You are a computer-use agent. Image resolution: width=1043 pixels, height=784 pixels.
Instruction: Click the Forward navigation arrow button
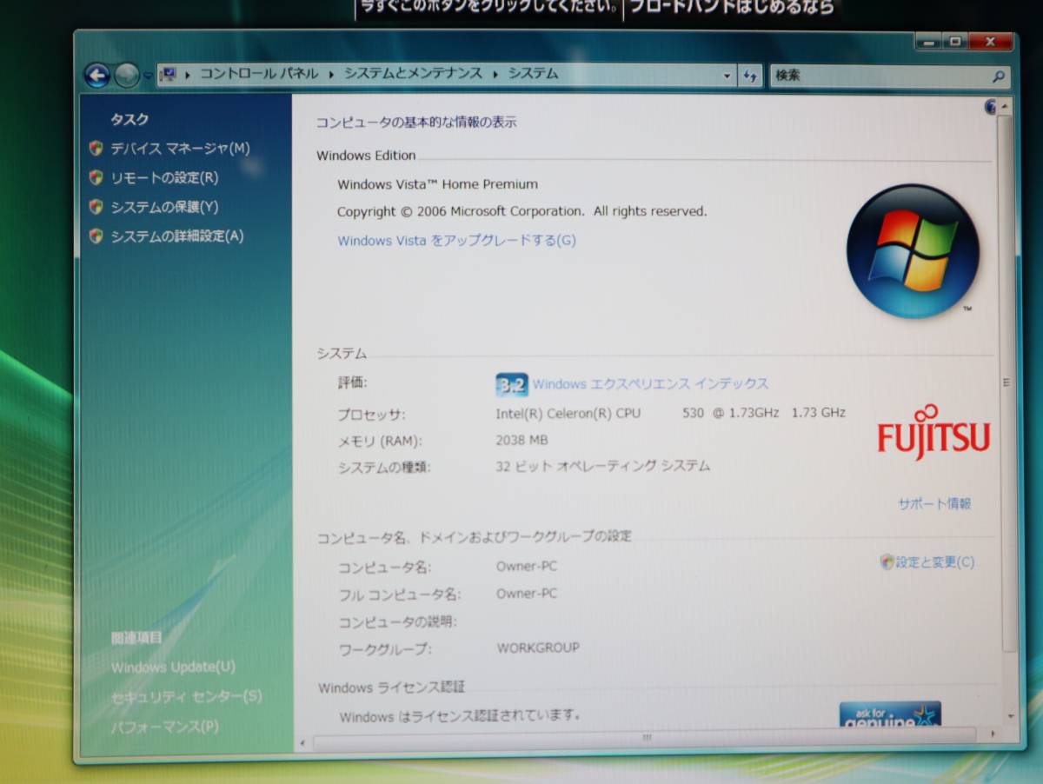pos(127,76)
